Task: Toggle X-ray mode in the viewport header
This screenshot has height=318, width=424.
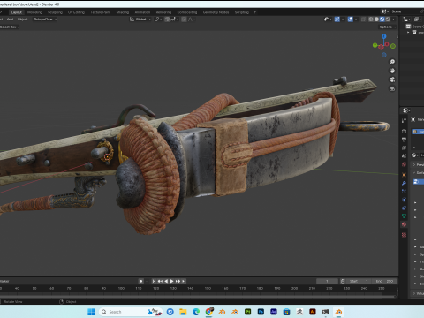Action: tap(364, 19)
